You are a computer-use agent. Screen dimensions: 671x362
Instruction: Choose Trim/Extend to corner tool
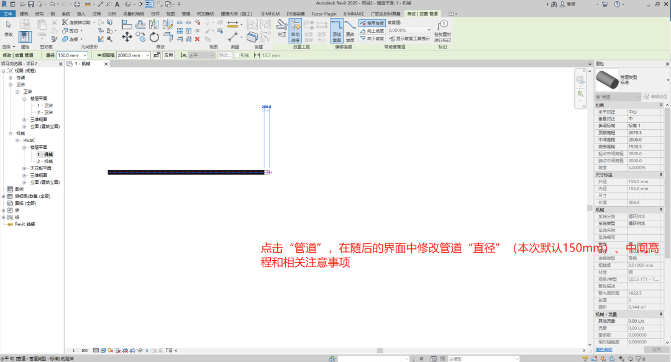pyautogui.click(x=168, y=37)
